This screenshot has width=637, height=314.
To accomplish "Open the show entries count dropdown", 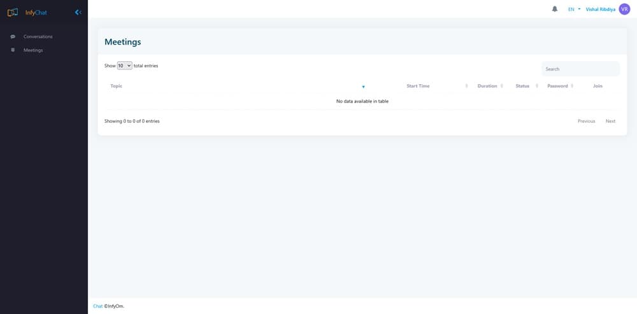I will point(124,66).
